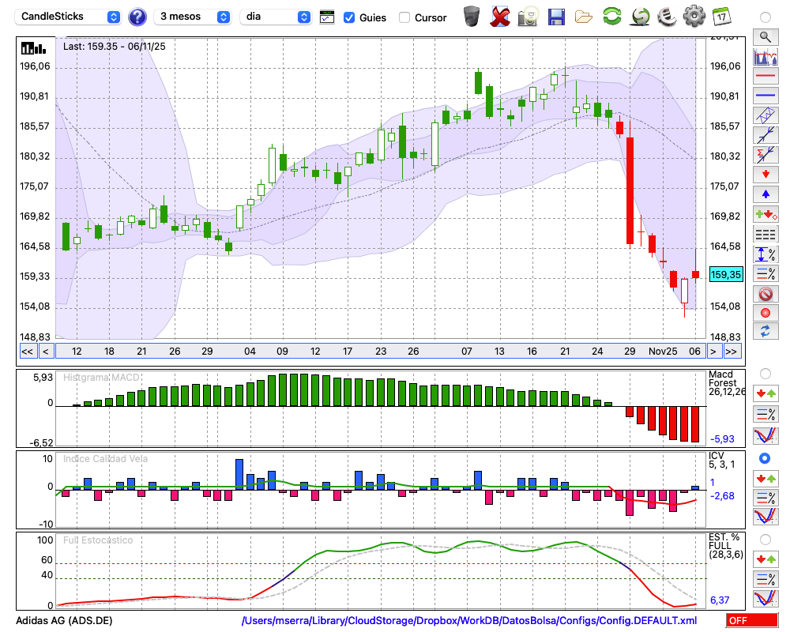This screenshot has height=632, width=790.
Task: Select the blue zigzag channel drawing tool
Action: tap(766, 115)
